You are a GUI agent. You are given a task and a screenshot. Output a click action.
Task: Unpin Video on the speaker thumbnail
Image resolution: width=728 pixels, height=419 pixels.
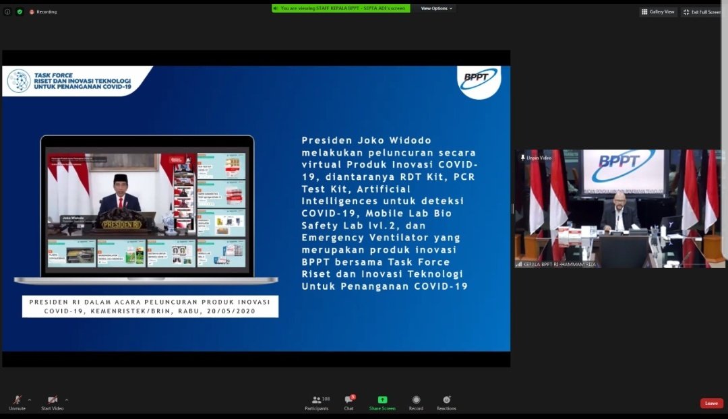tap(536, 158)
